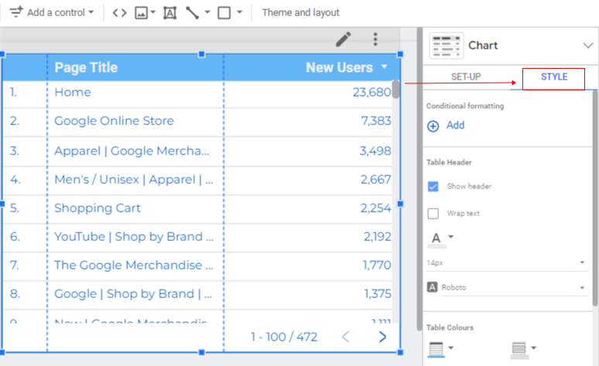Screen dimensions: 599x366
Task: Click the 2,667 new users value
Action: [x=376, y=180]
